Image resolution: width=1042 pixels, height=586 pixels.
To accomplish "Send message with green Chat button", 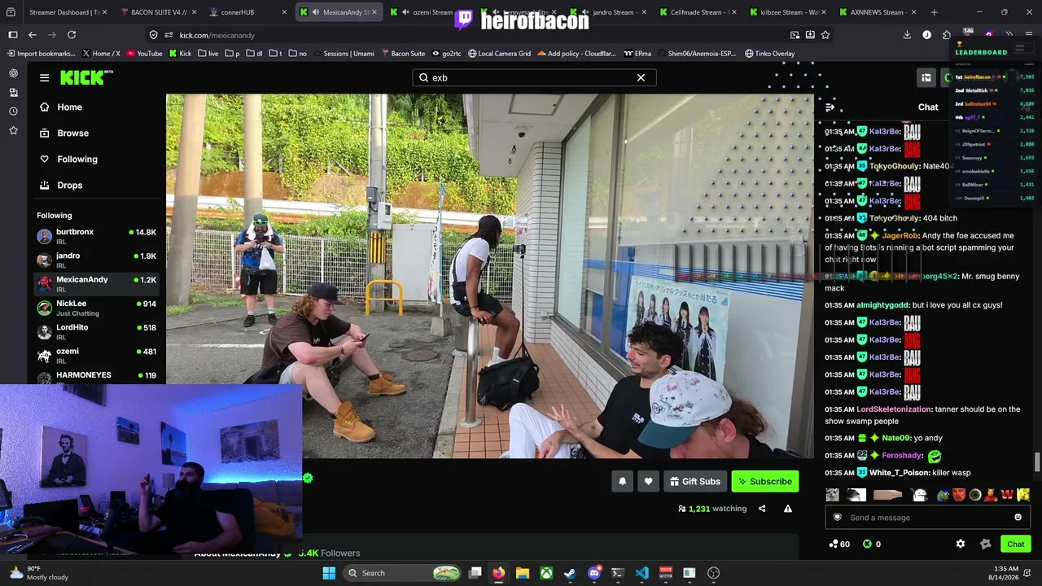I will click(x=1015, y=544).
